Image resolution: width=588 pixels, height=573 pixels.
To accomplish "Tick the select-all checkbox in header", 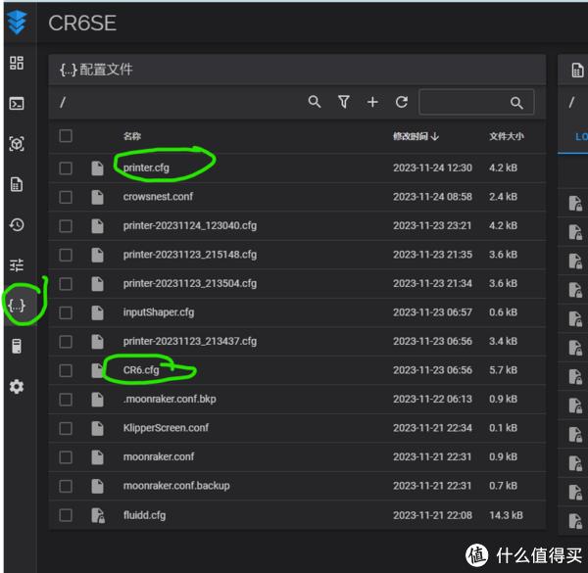I will point(66,136).
